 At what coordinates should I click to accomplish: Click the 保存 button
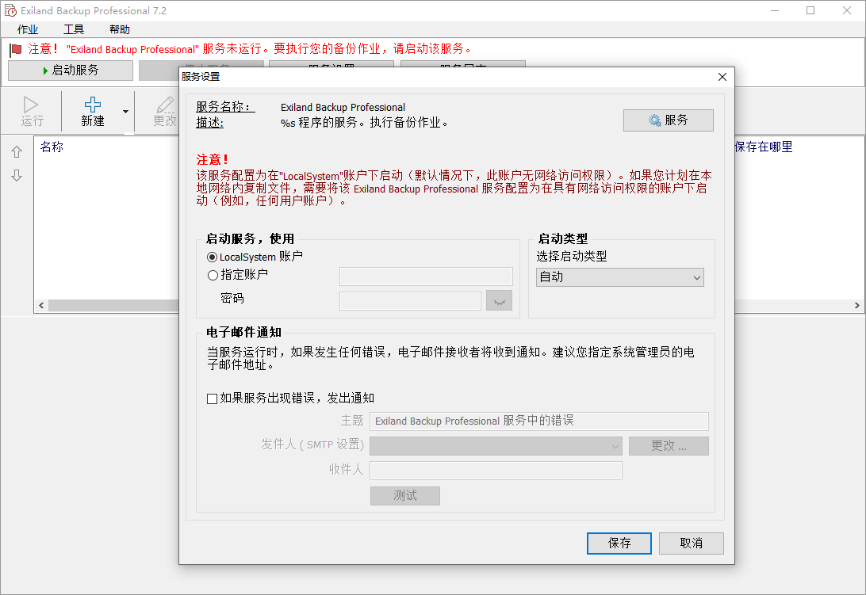point(619,544)
